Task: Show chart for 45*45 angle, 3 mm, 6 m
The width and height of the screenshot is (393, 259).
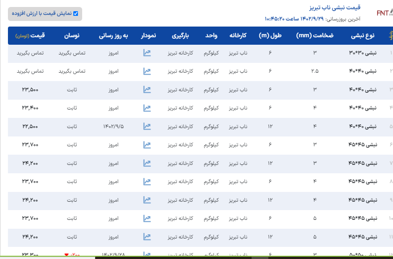Action: pyautogui.click(x=147, y=145)
